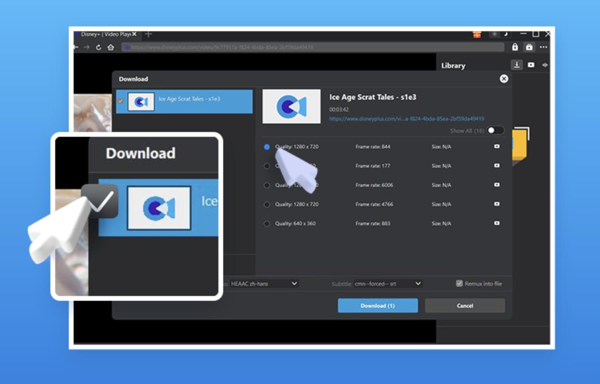Collapse the Library panel with the arrow icon
The image size is (600, 384).
pyautogui.click(x=545, y=65)
